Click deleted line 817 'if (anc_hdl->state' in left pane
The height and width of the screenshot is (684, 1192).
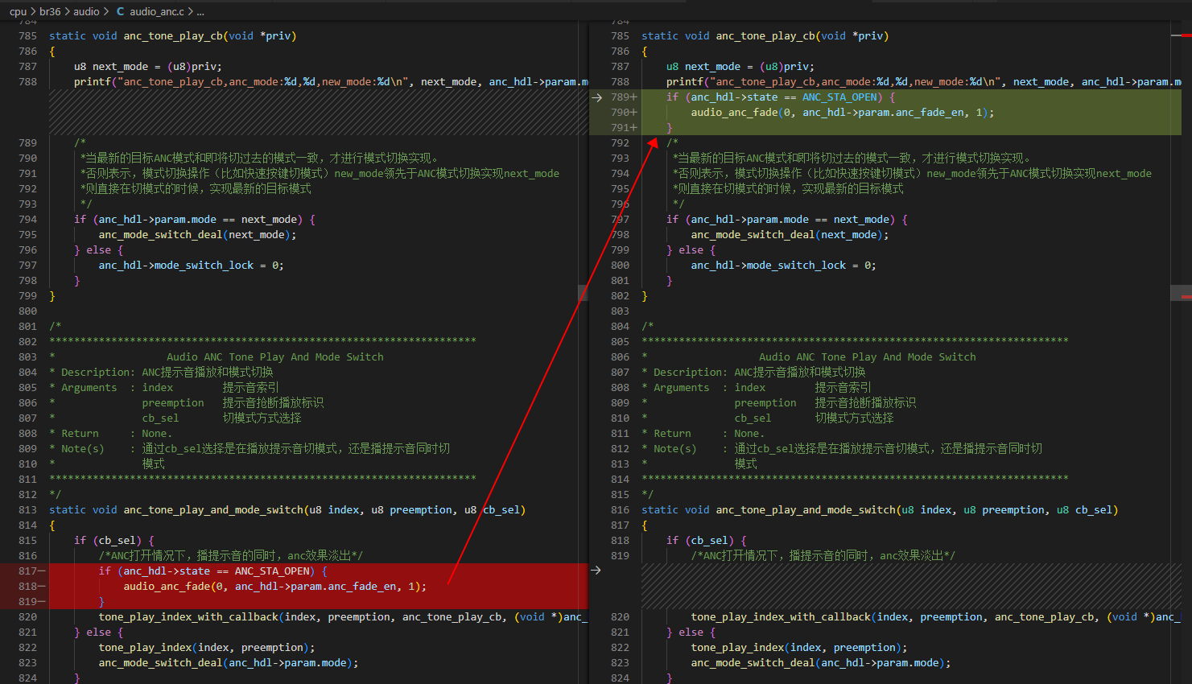pyautogui.click(x=213, y=571)
